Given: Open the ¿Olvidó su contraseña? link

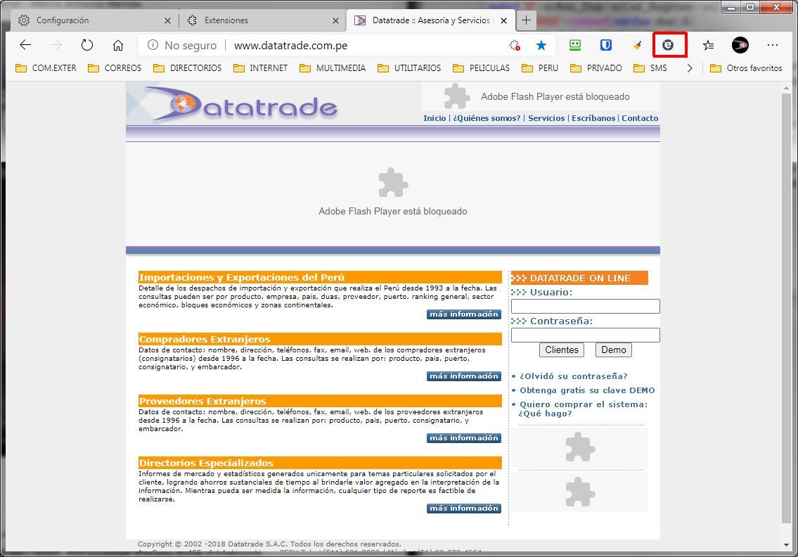Looking at the screenshot, I should click(574, 376).
